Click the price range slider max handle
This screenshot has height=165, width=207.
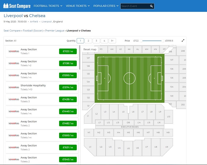click(x=163, y=41)
